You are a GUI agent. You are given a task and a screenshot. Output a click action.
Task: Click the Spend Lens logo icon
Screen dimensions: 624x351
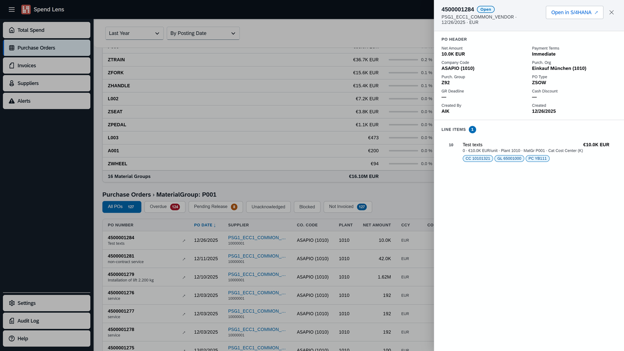26,9
